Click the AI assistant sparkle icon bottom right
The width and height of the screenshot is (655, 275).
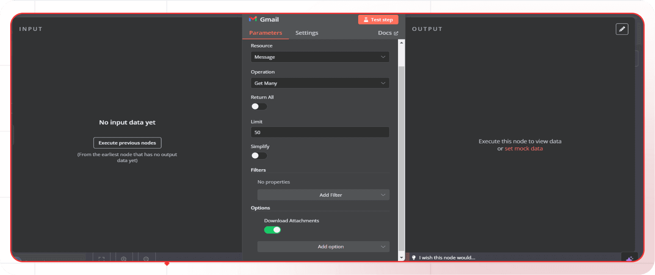[x=630, y=258]
